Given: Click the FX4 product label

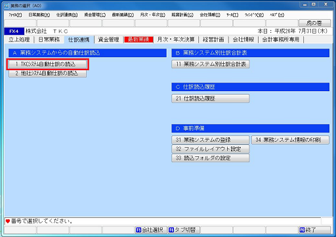Looking at the screenshot, I should [x=14, y=32].
